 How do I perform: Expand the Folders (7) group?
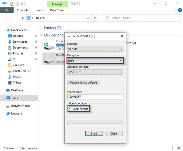point(42,28)
